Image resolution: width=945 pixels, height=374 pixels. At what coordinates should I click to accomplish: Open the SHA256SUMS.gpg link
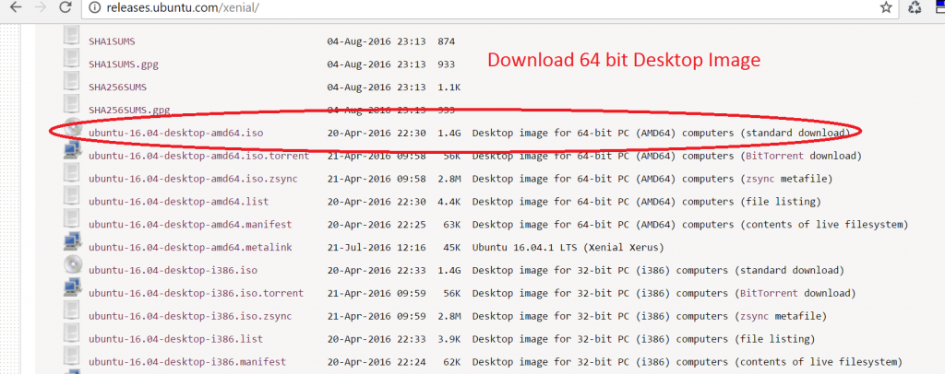pos(129,110)
